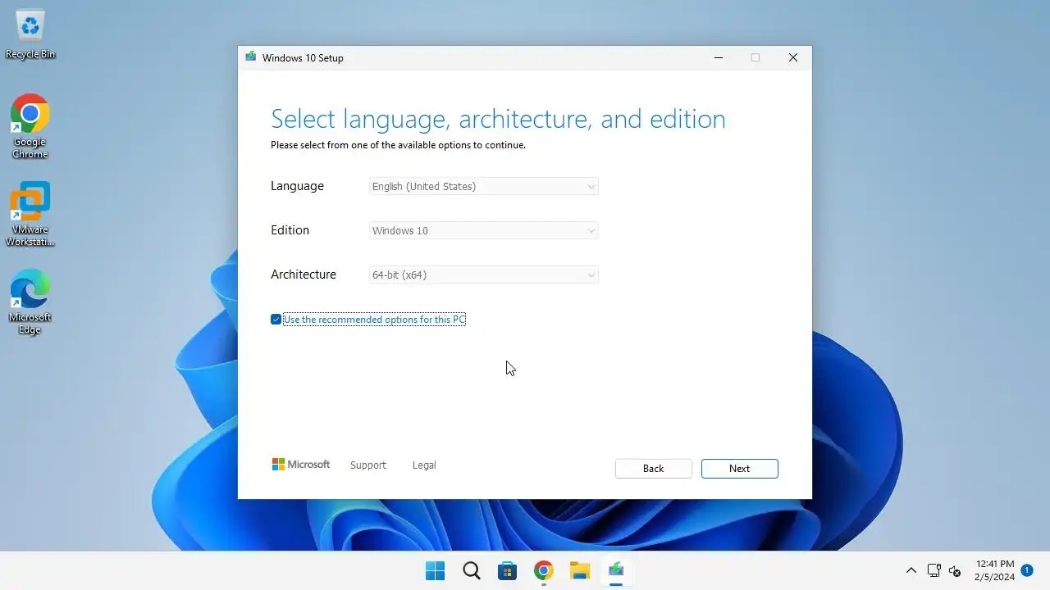Click the 'Language' field label
Viewport: 1050px width, 590px height.
[297, 186]
